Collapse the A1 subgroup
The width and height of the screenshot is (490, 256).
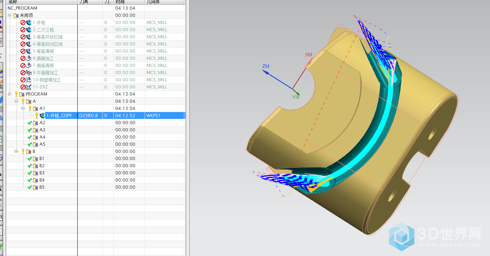click(x=23, y=108)
